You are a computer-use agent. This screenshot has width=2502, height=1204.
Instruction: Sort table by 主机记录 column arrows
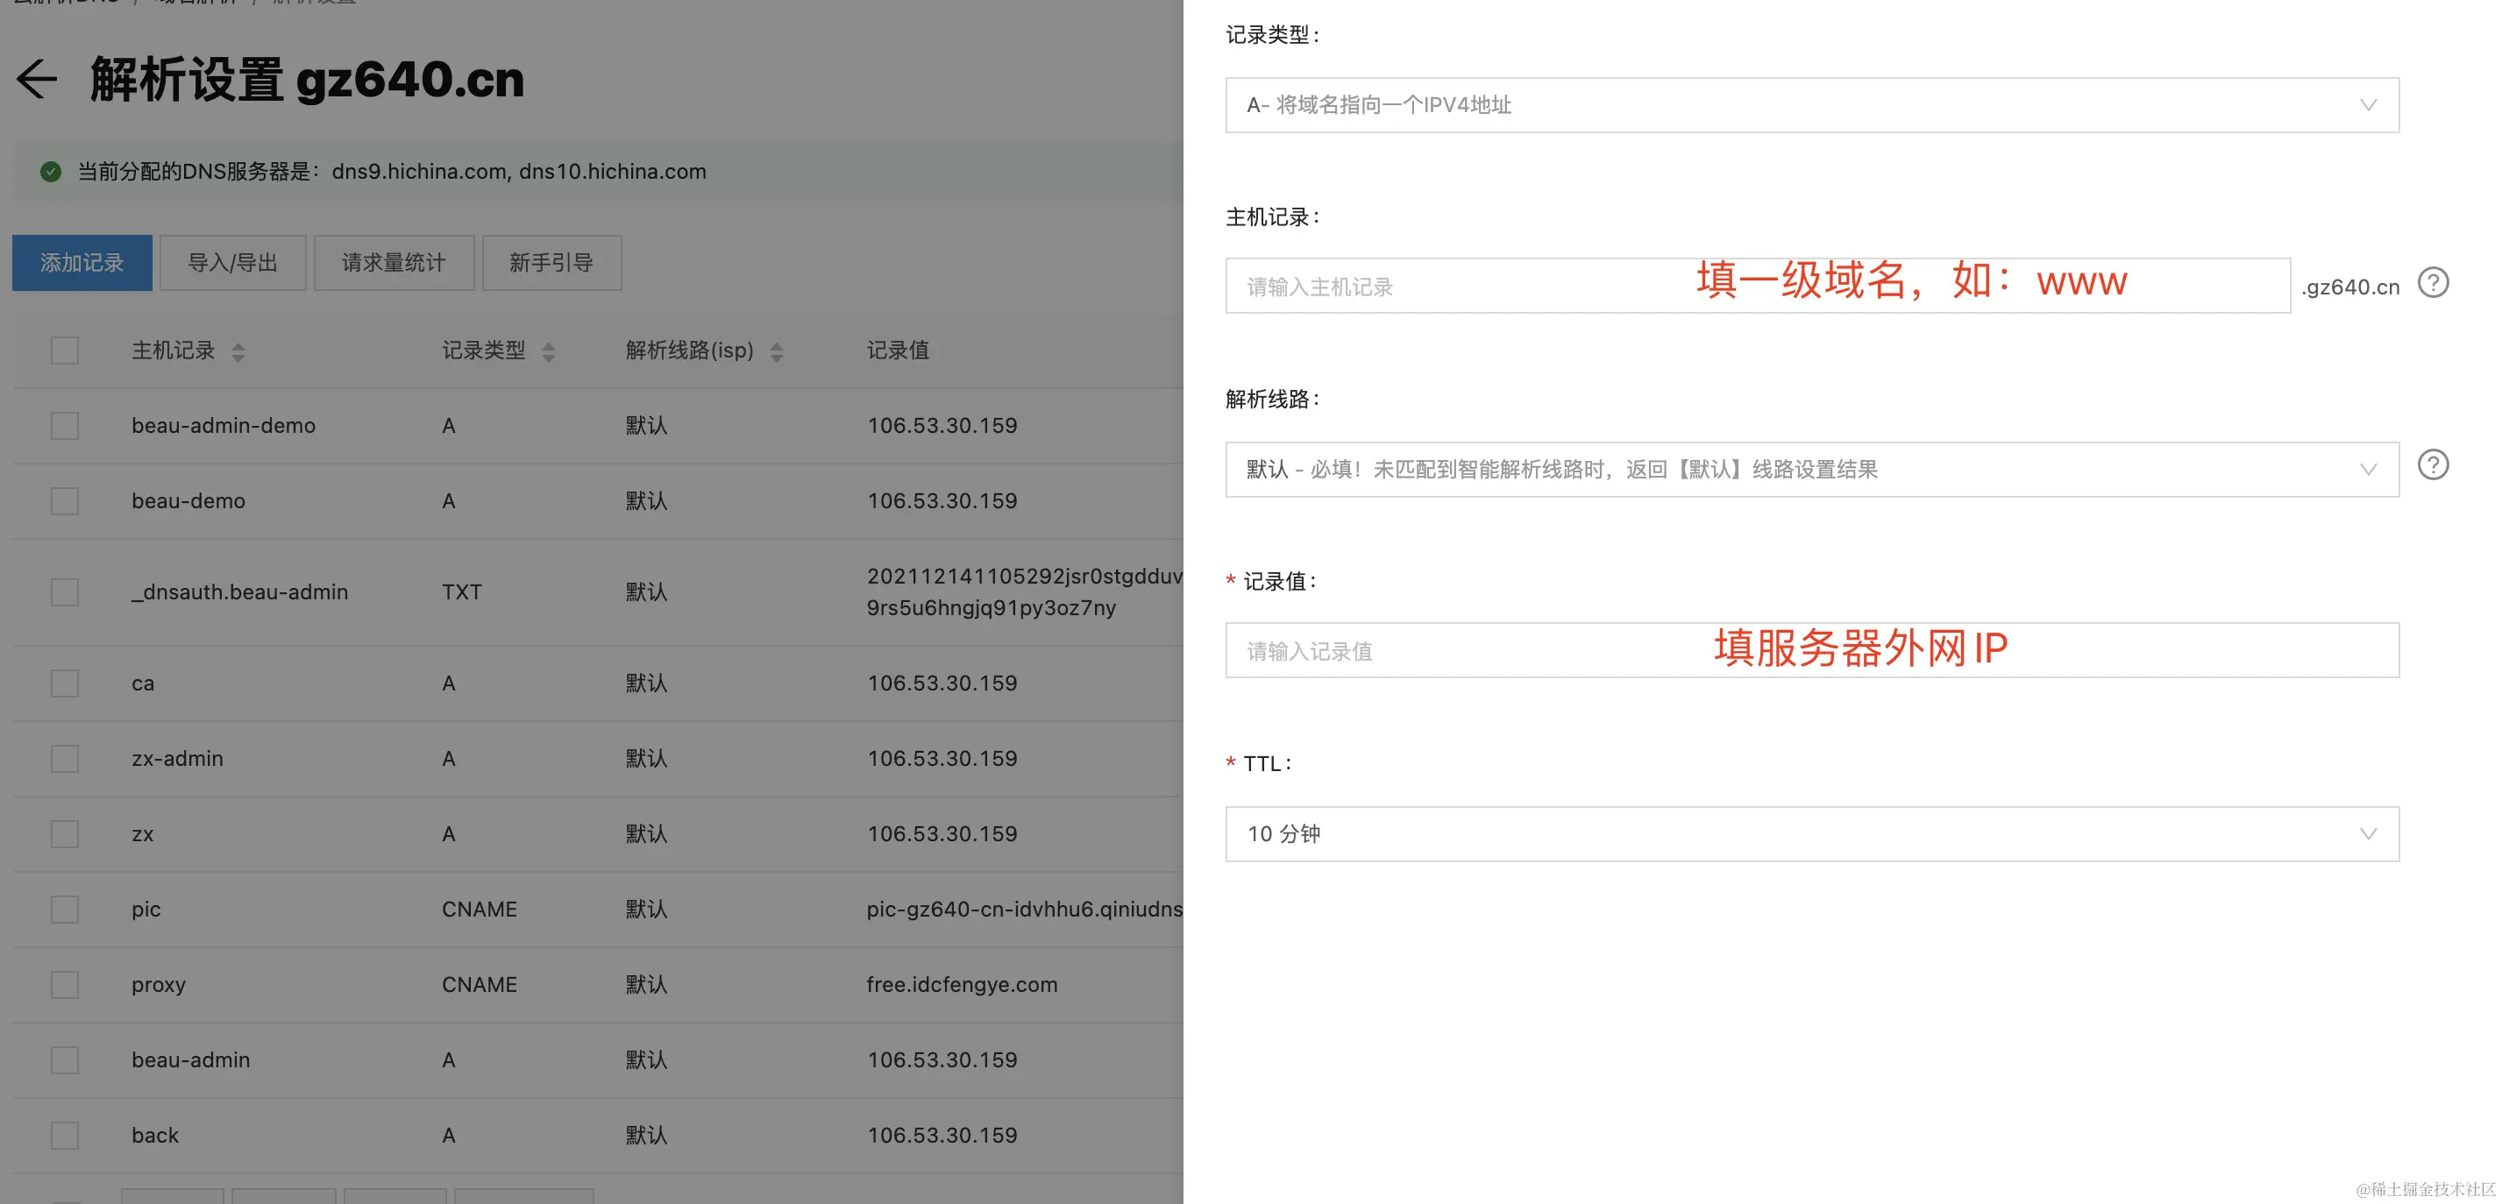coord(239,351)
